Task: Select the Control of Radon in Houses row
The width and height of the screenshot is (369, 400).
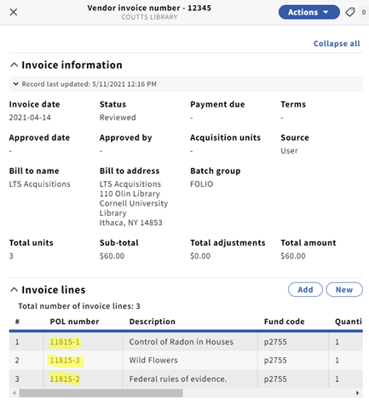Action: coord(186,342)
